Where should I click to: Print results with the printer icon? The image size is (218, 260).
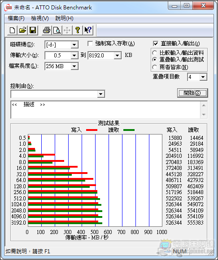(x=47, y=30)
